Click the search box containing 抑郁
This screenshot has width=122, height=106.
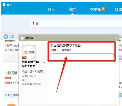tap(76, 23)
